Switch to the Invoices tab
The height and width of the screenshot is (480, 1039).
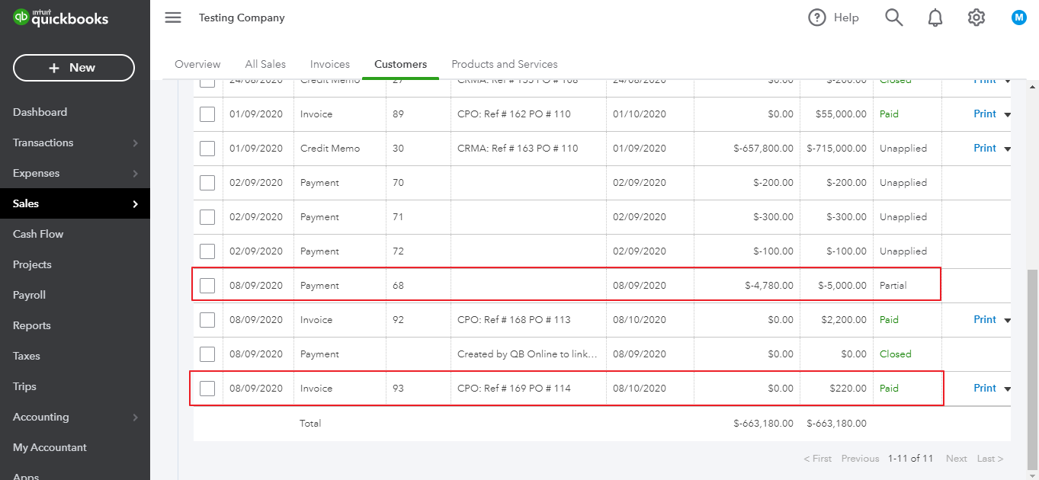(x=329, y=64)
